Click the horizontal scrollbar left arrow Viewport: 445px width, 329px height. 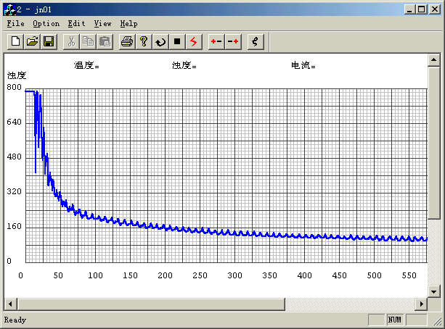(x=11, y=303)
